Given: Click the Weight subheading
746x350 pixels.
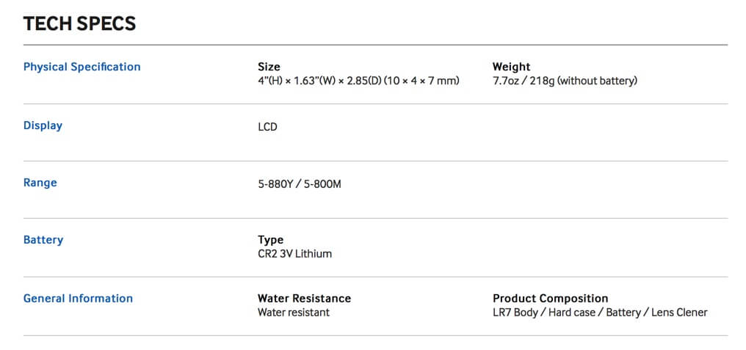Looking at the screenshot, I should (512, 67).
